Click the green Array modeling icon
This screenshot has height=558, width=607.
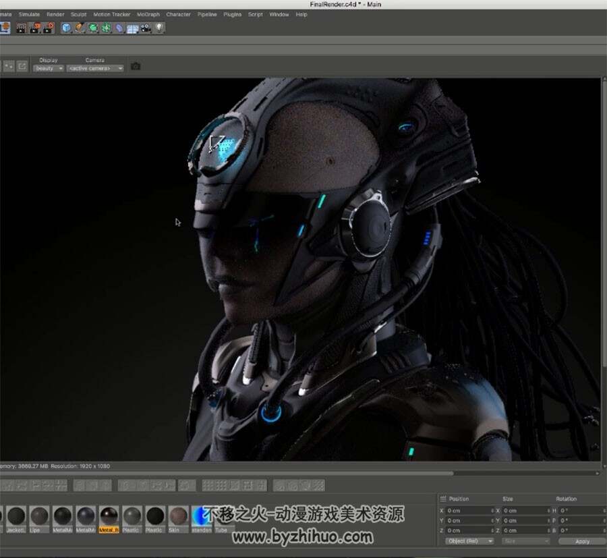point(106,28)
